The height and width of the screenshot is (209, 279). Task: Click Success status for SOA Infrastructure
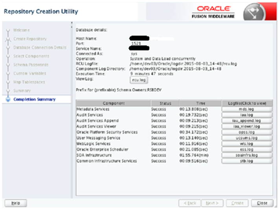(158, 155)
